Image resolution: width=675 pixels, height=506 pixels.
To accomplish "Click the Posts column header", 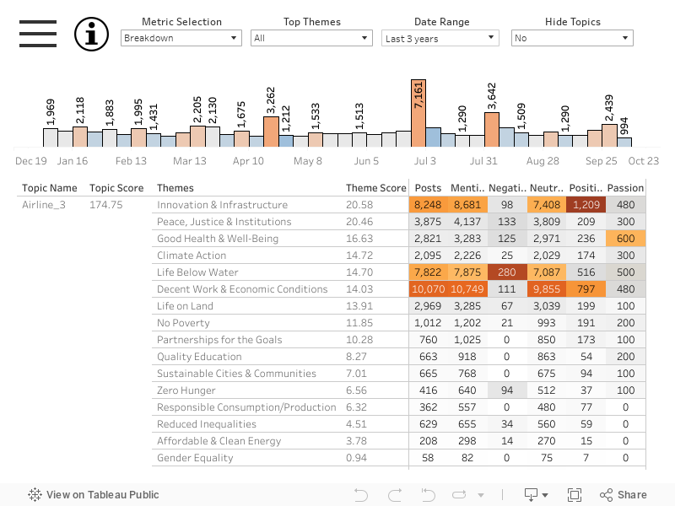I will click(428, 188).
